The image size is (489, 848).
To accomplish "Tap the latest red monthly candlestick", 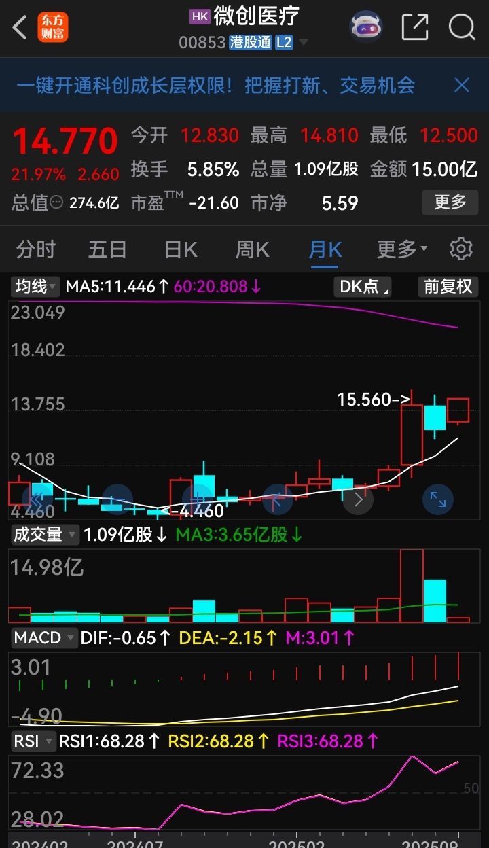I will click(x=458, y=410).
